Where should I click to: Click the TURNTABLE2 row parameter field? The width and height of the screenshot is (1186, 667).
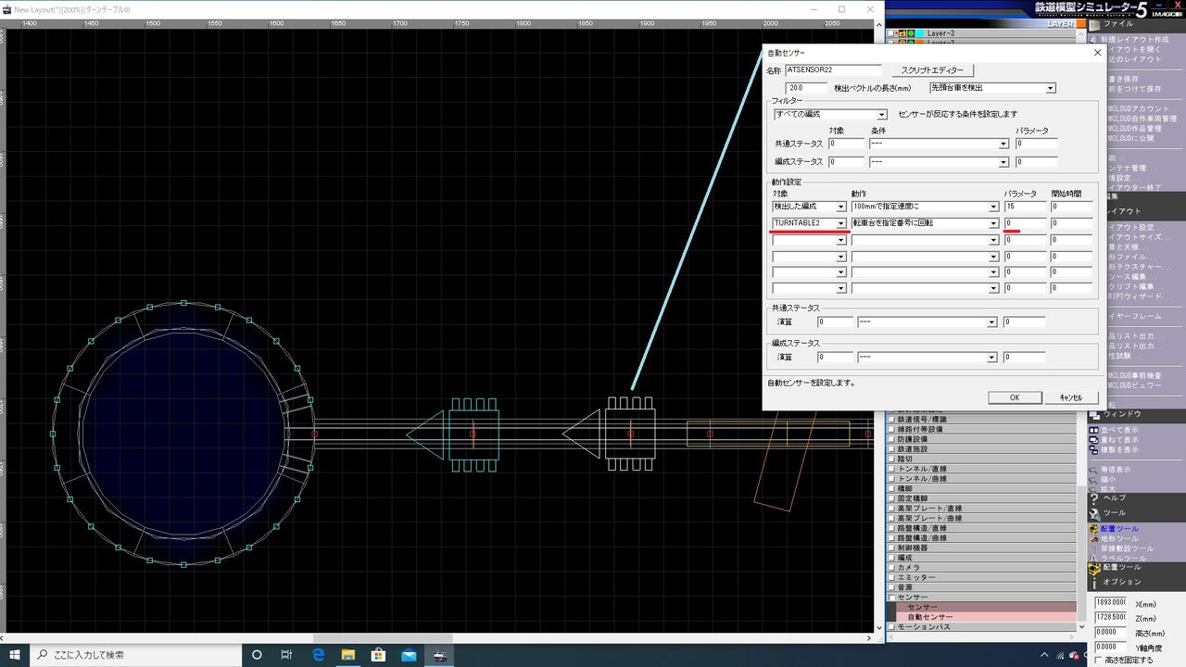click(1025, 223)
